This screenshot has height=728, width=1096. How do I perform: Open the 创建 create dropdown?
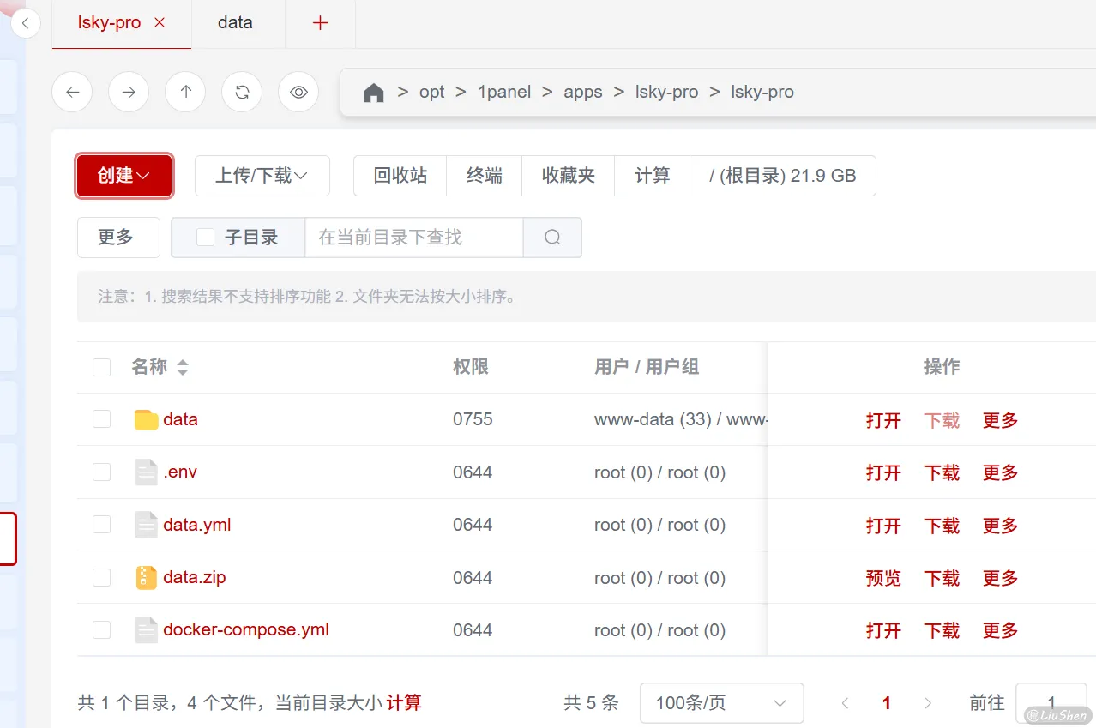(123, 176)
